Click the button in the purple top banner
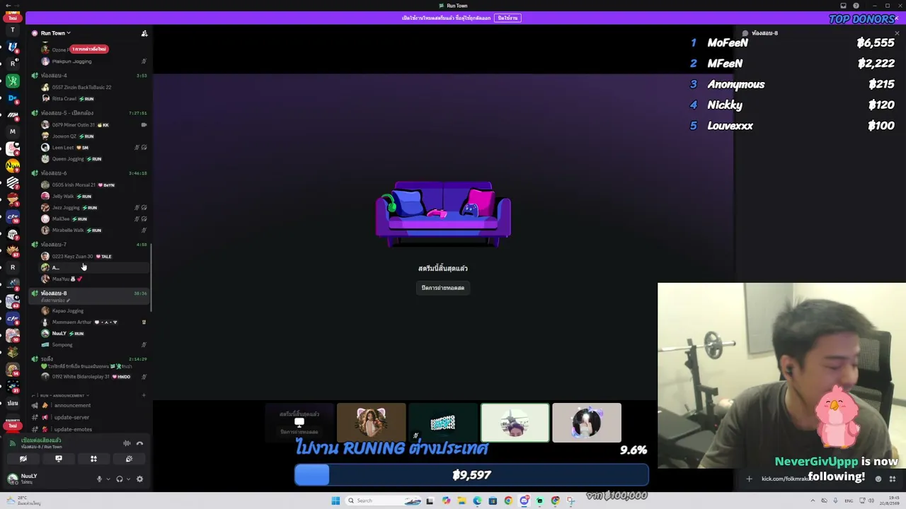The height and width of the screenshot is (509, 906). click(508, 18)
